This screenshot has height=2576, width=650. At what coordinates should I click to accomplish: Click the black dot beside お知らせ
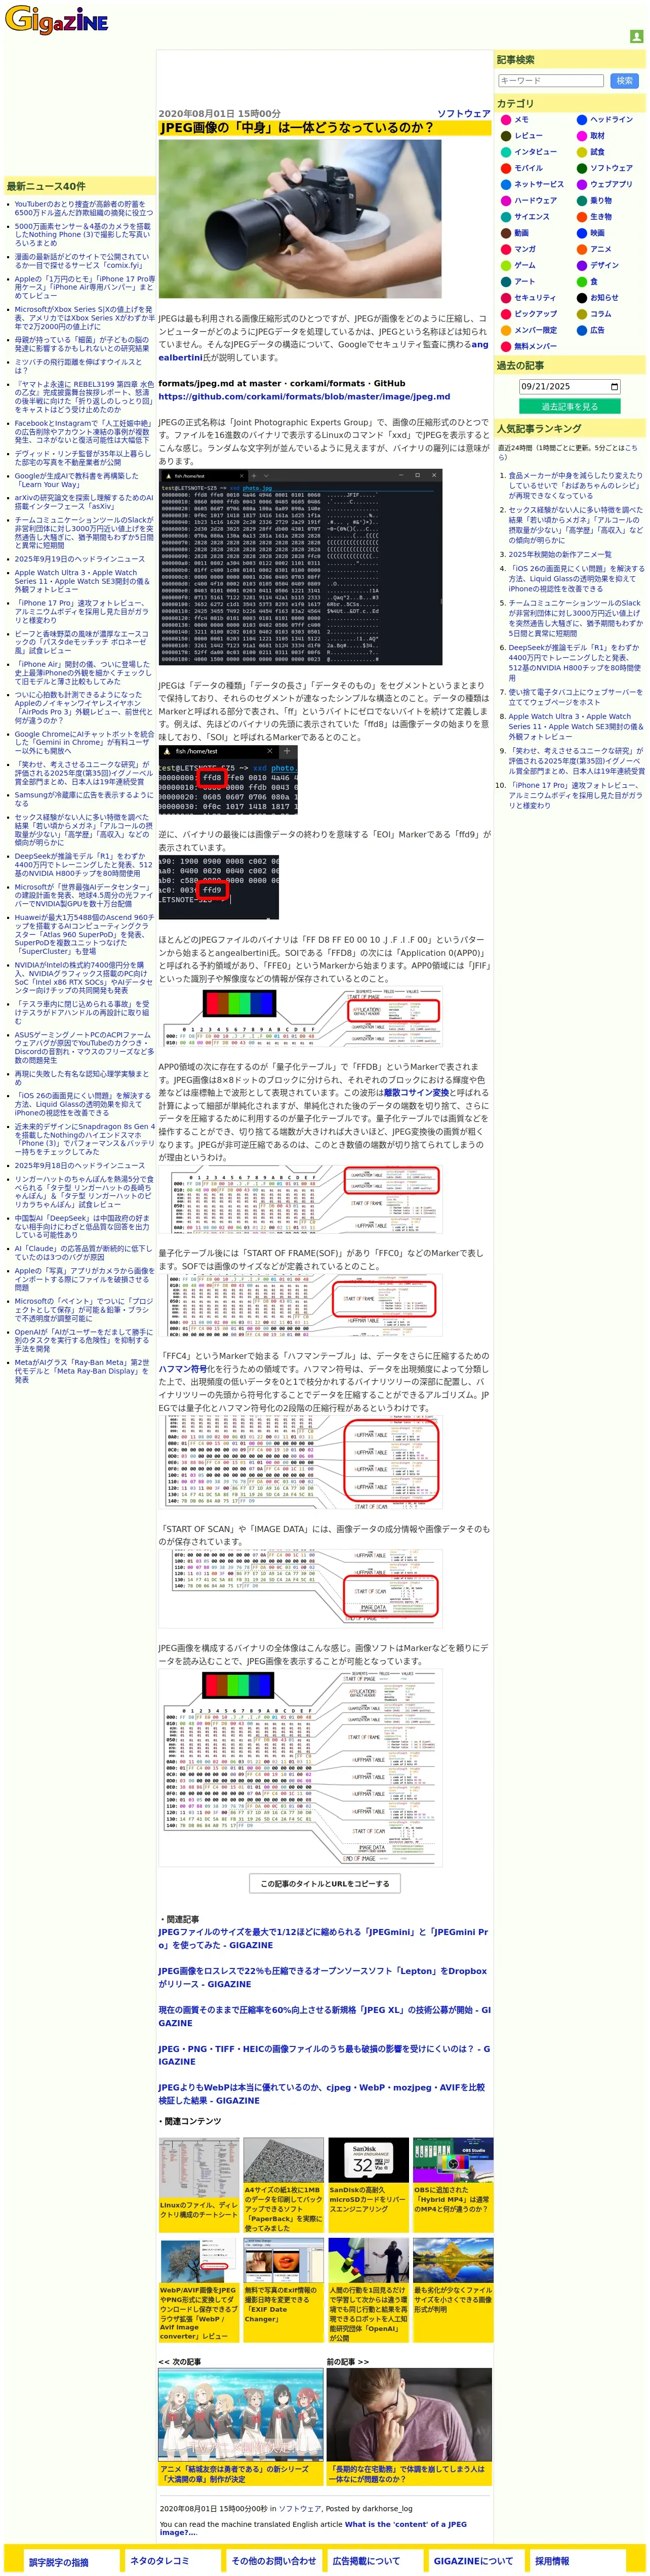point(581,298)
